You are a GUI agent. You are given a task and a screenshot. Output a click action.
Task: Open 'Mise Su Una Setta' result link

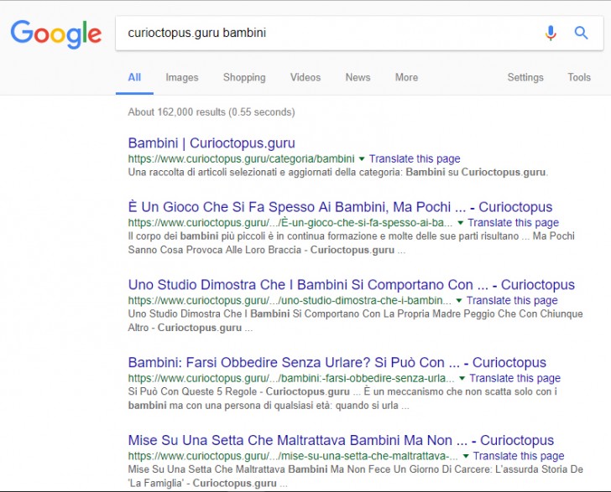pyautogui.click(x=341, y=440)
